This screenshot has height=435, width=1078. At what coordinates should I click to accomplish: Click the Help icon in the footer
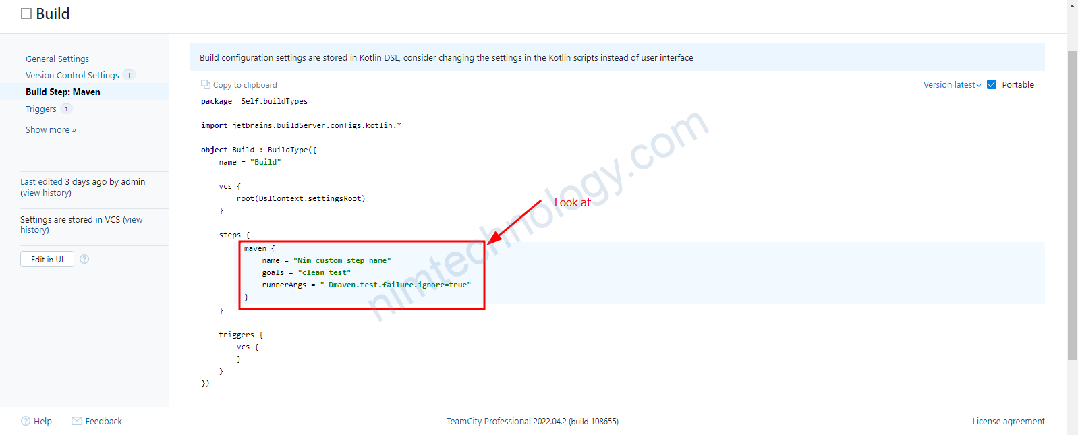(26, 421)
